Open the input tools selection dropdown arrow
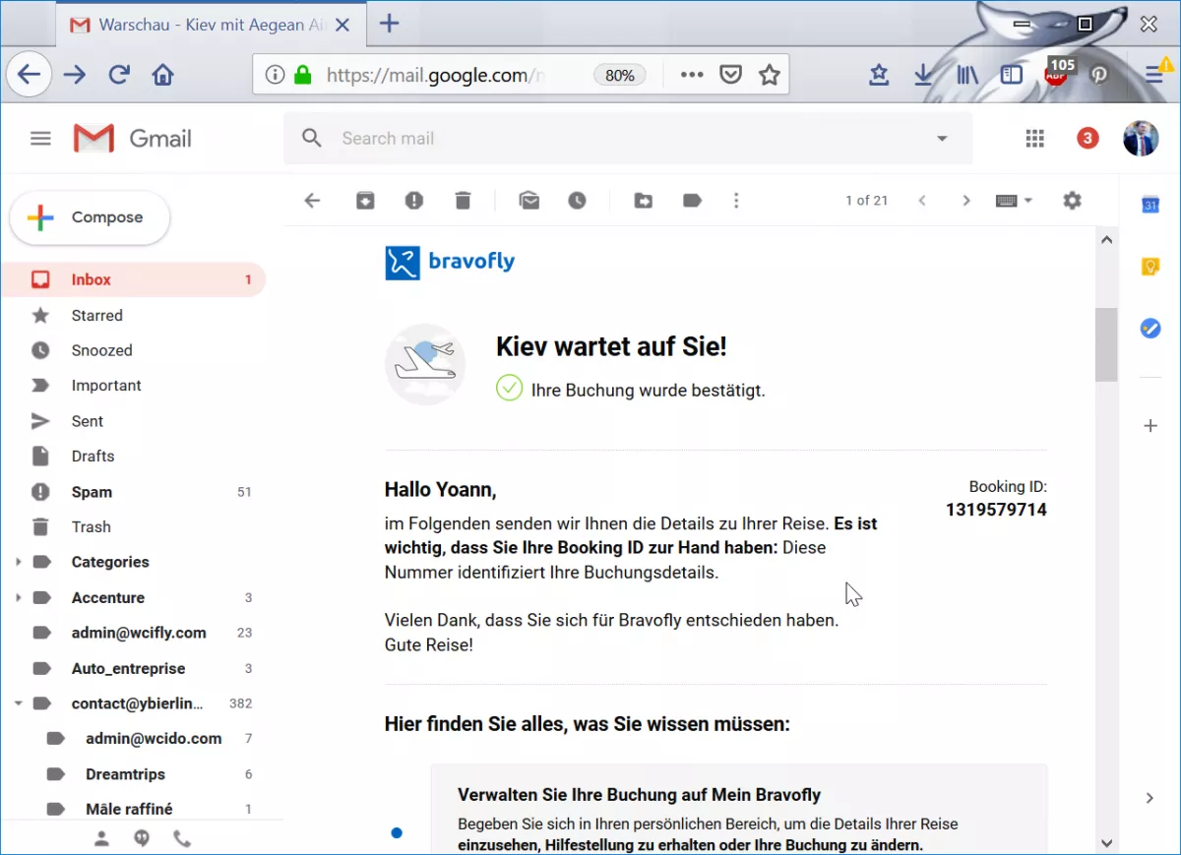 [1028, 201]
